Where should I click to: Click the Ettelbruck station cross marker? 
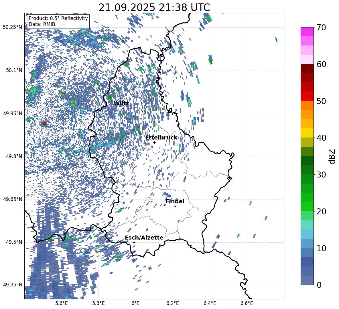click(x=154, y=142)
